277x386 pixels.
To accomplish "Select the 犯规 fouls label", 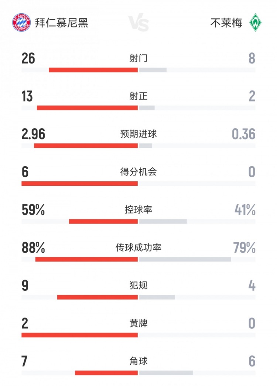I will 138,286.
